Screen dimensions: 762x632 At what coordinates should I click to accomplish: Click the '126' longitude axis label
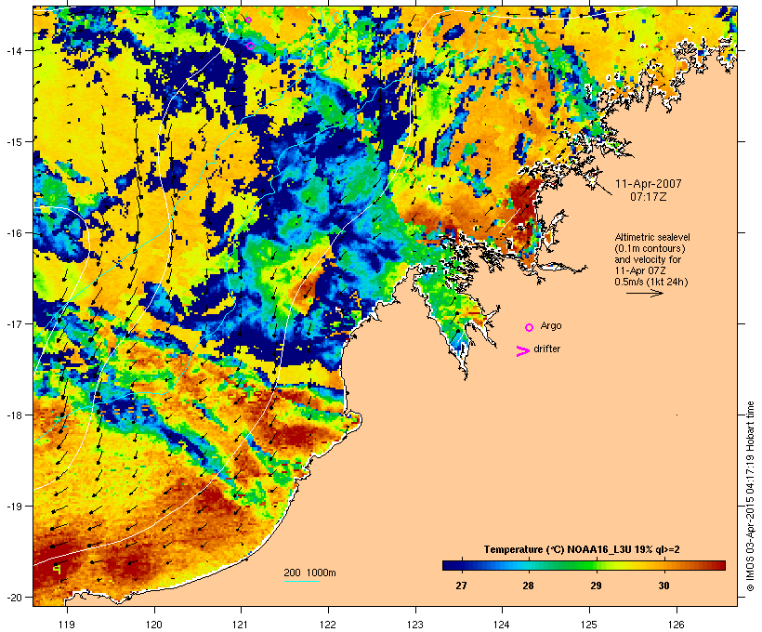[677, 625]
